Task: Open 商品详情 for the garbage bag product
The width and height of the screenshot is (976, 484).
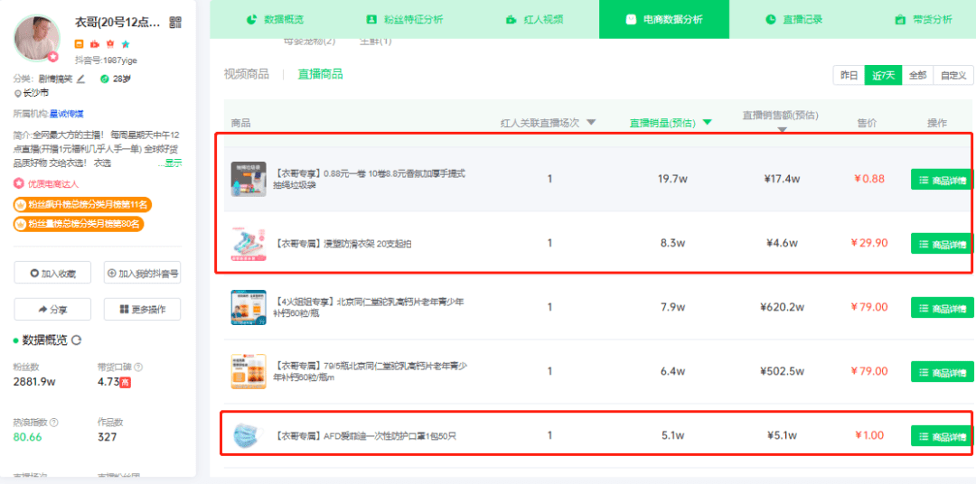Action: point(942,179)
